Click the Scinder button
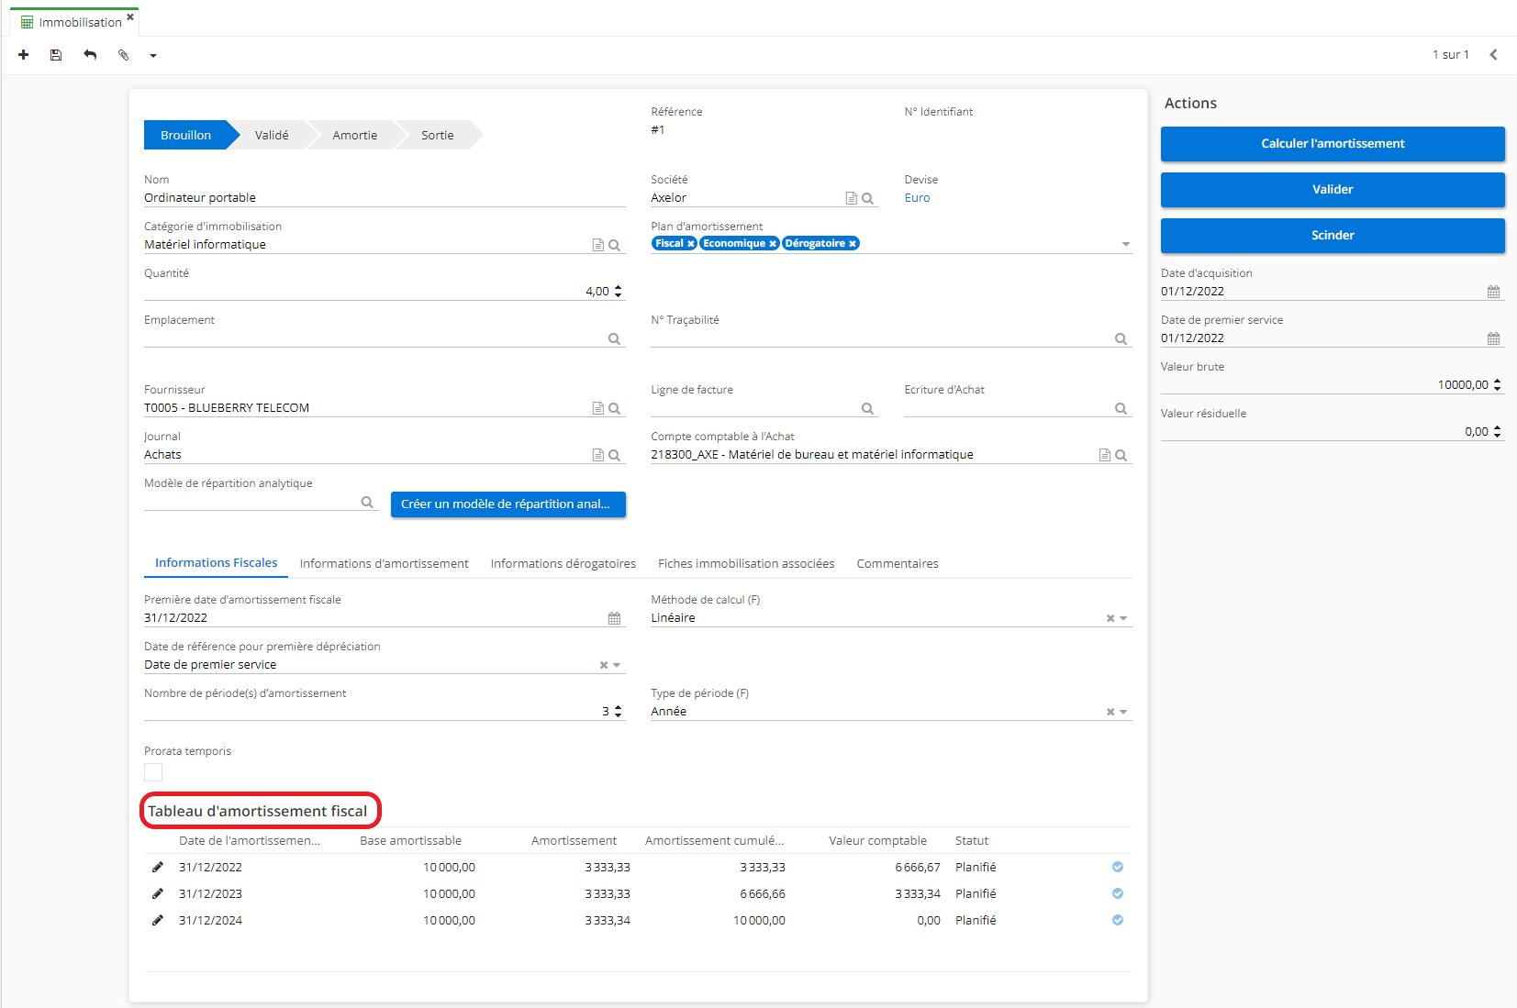This screenshot has width=1517, height=1008. [x=1333, y=236]
